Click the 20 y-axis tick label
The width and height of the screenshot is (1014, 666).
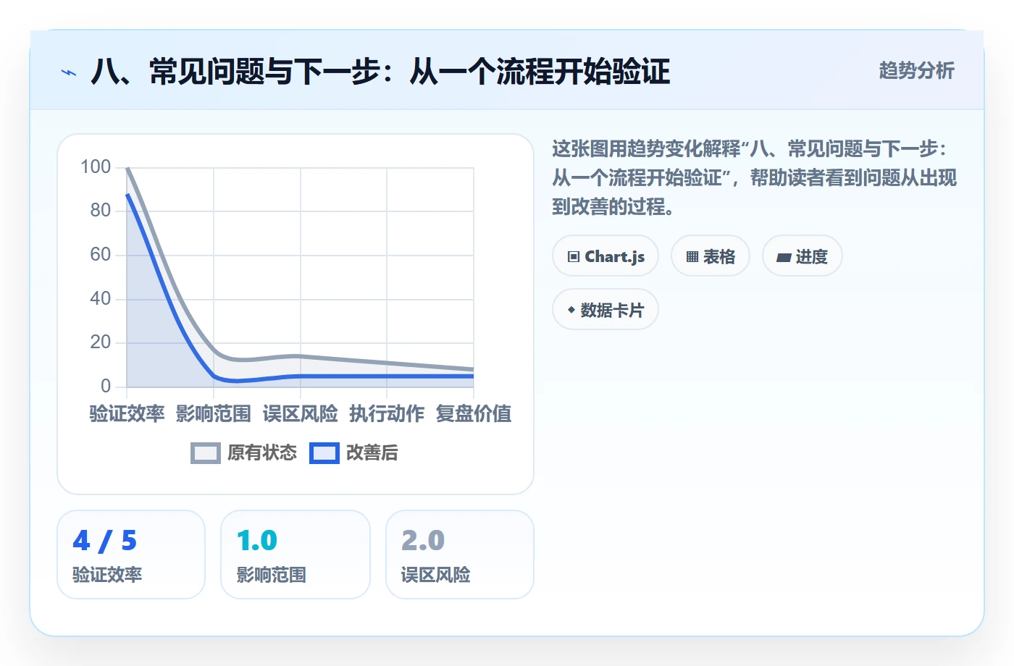click(101, 342)
